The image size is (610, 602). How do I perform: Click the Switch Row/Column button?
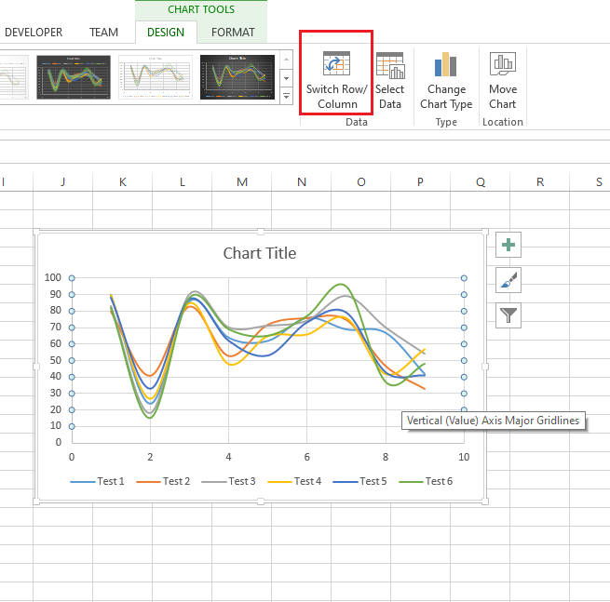(x=336, y=80)
